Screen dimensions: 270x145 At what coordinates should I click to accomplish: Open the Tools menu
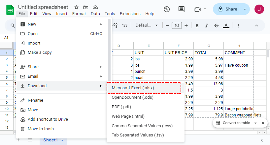click(110, 14)
